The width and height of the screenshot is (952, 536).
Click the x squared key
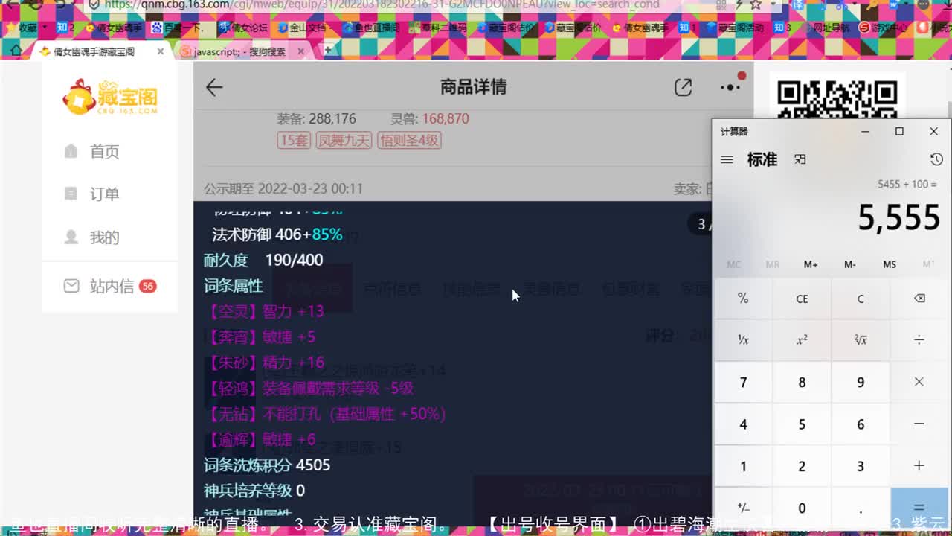tap(802, 340)
